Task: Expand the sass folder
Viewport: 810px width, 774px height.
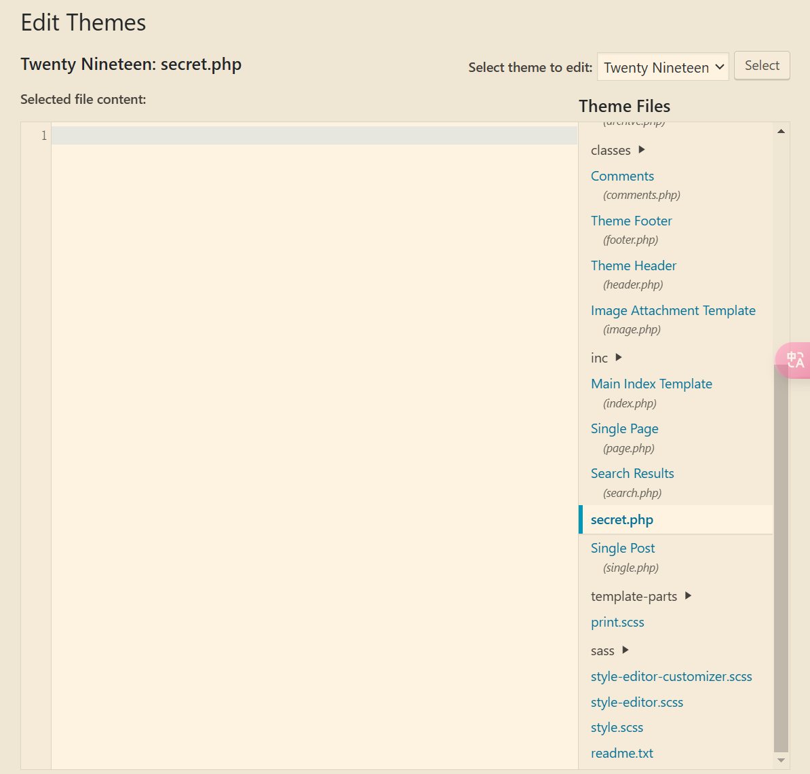Action: (609, 650)
